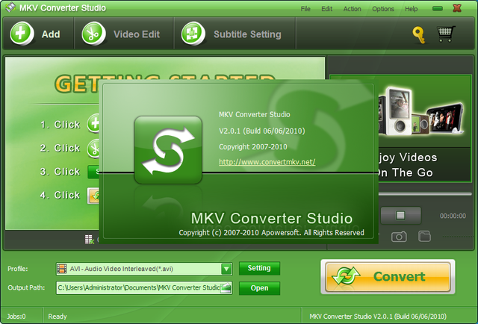478x324 pixels.
Task: Click the green S logo in About dialog
Action: point(168,150)
